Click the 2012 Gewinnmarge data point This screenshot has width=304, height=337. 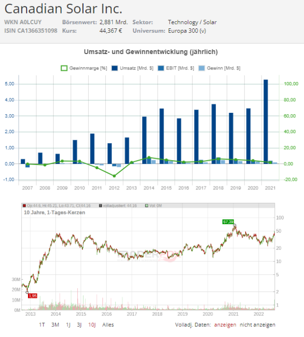[x=114, y=176]
